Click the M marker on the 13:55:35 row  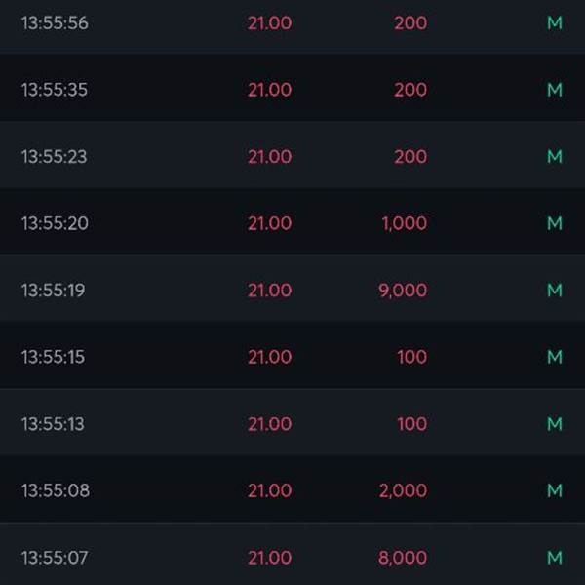coord(555,90)
